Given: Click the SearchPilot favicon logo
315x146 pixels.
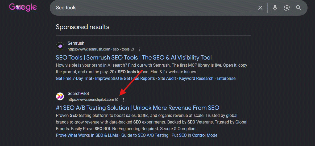Looking at the screenshot, I should (x=60, y=97).
